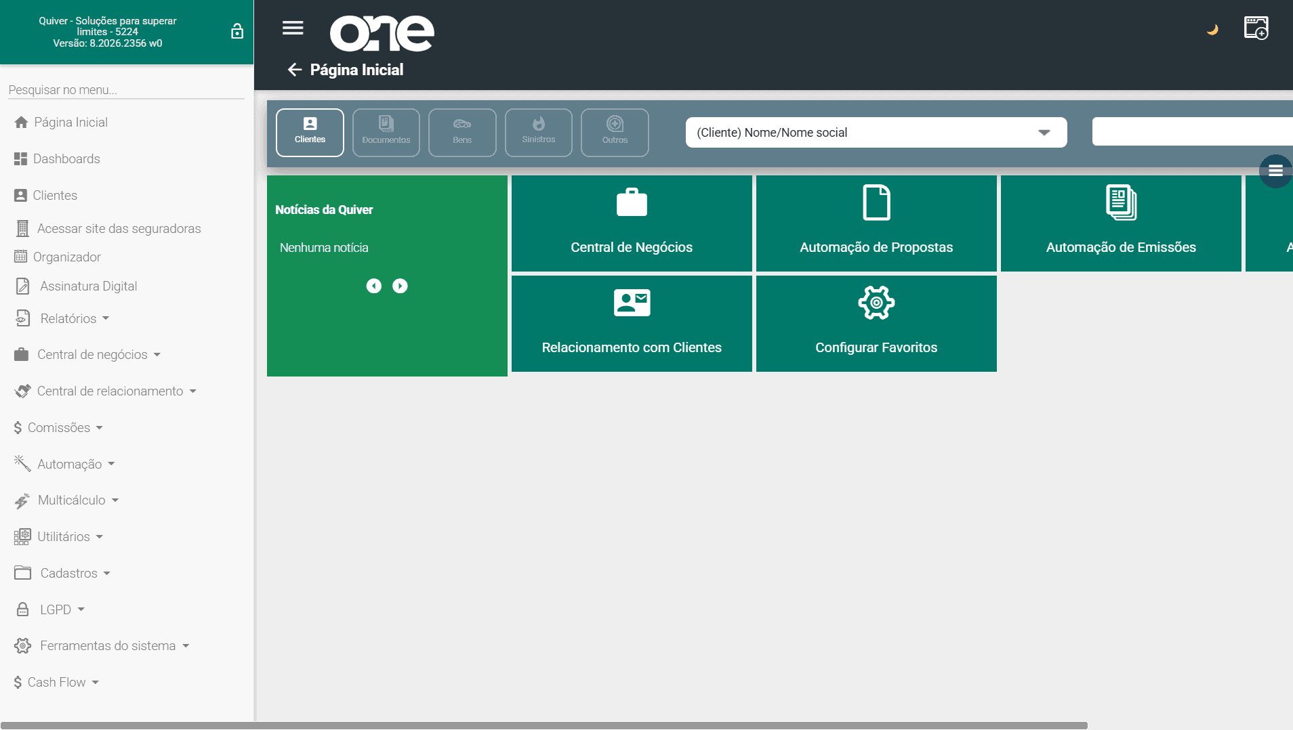
Task: Open the Relacionamento com Clientes tile
Action: 632,324
